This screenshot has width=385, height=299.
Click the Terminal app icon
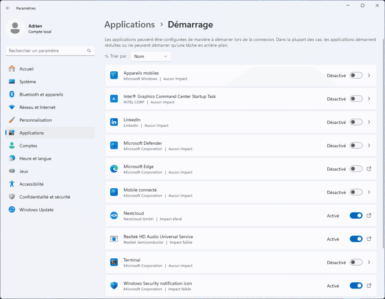[x=114, y=262]
